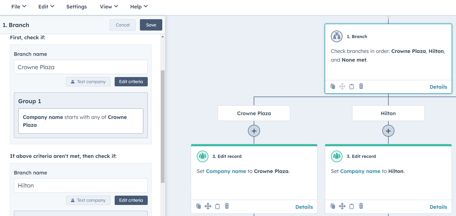Copy the 1. Branch action

pyautogui.click(x=333, y=86)
